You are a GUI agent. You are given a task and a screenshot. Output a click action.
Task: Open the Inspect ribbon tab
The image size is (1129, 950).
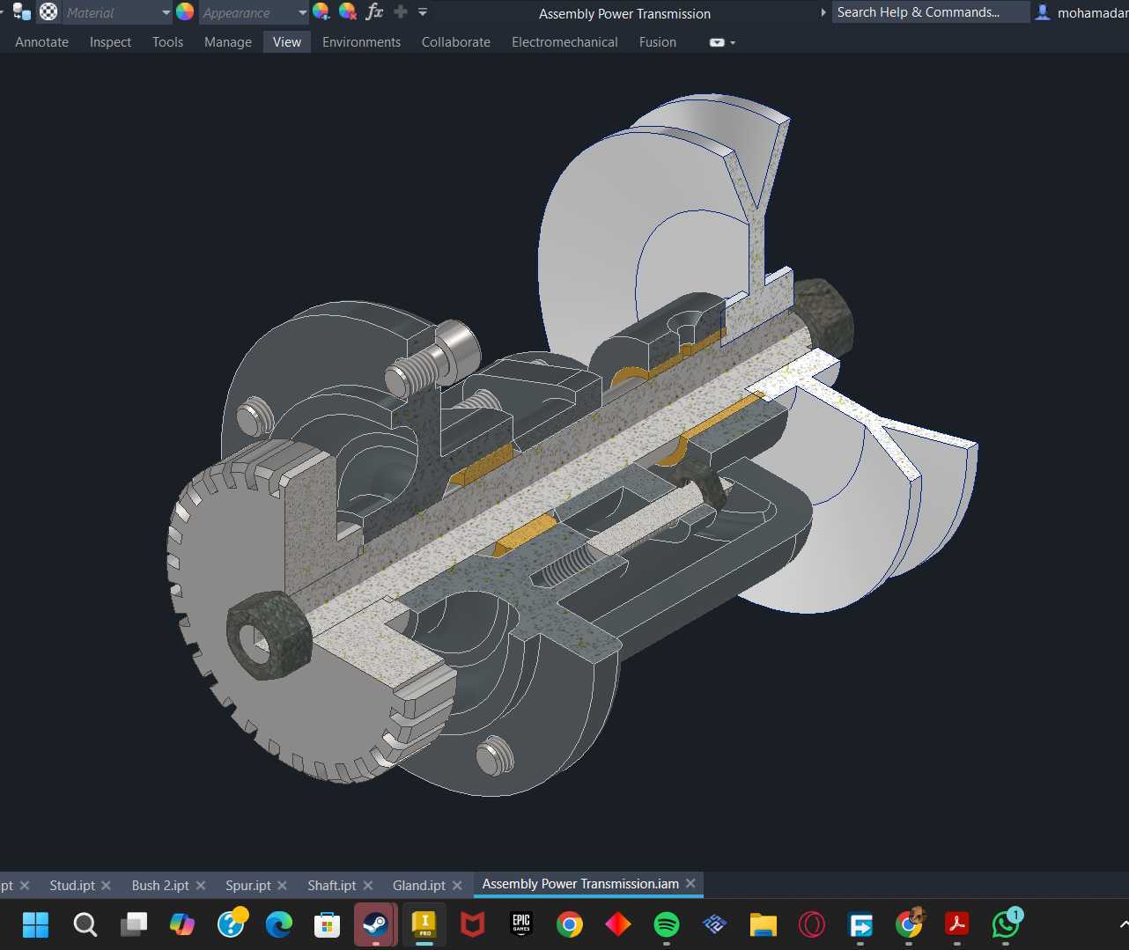110,42
